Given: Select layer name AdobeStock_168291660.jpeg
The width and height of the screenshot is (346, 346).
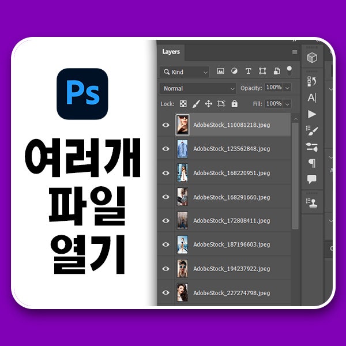Looking at the screenshot, I should click(x=231, y=197).
